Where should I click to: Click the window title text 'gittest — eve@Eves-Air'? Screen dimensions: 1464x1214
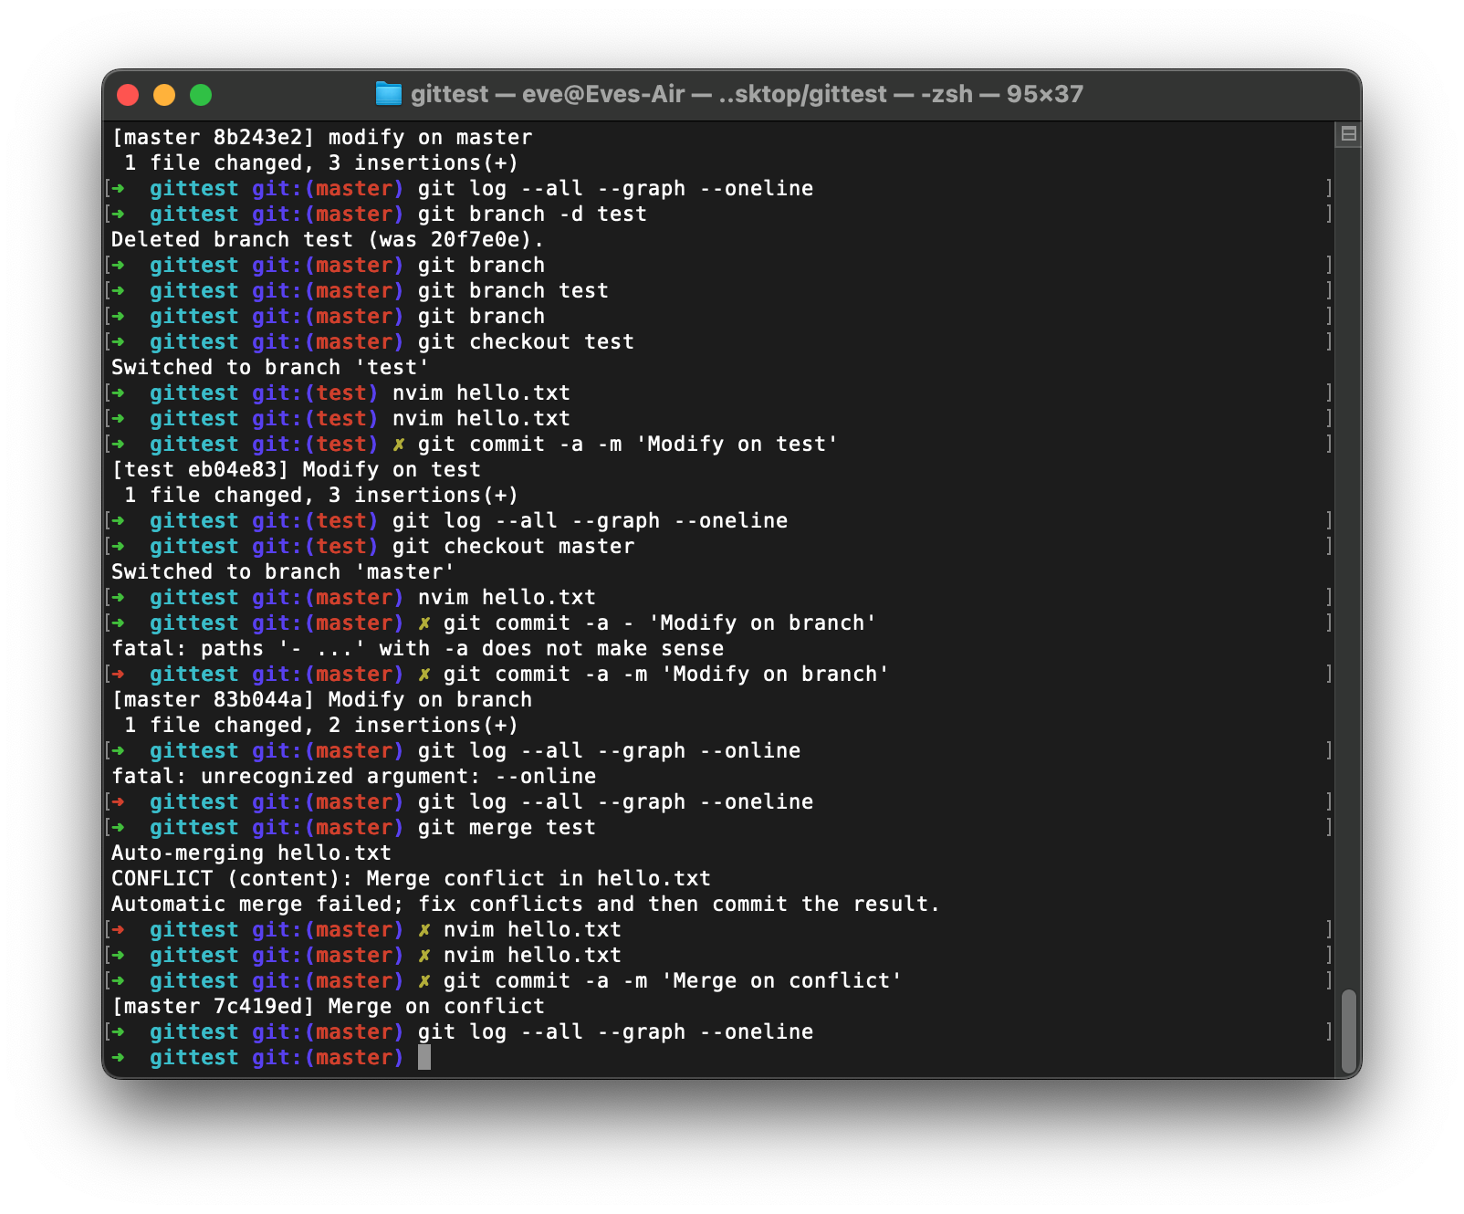(548, 94)
